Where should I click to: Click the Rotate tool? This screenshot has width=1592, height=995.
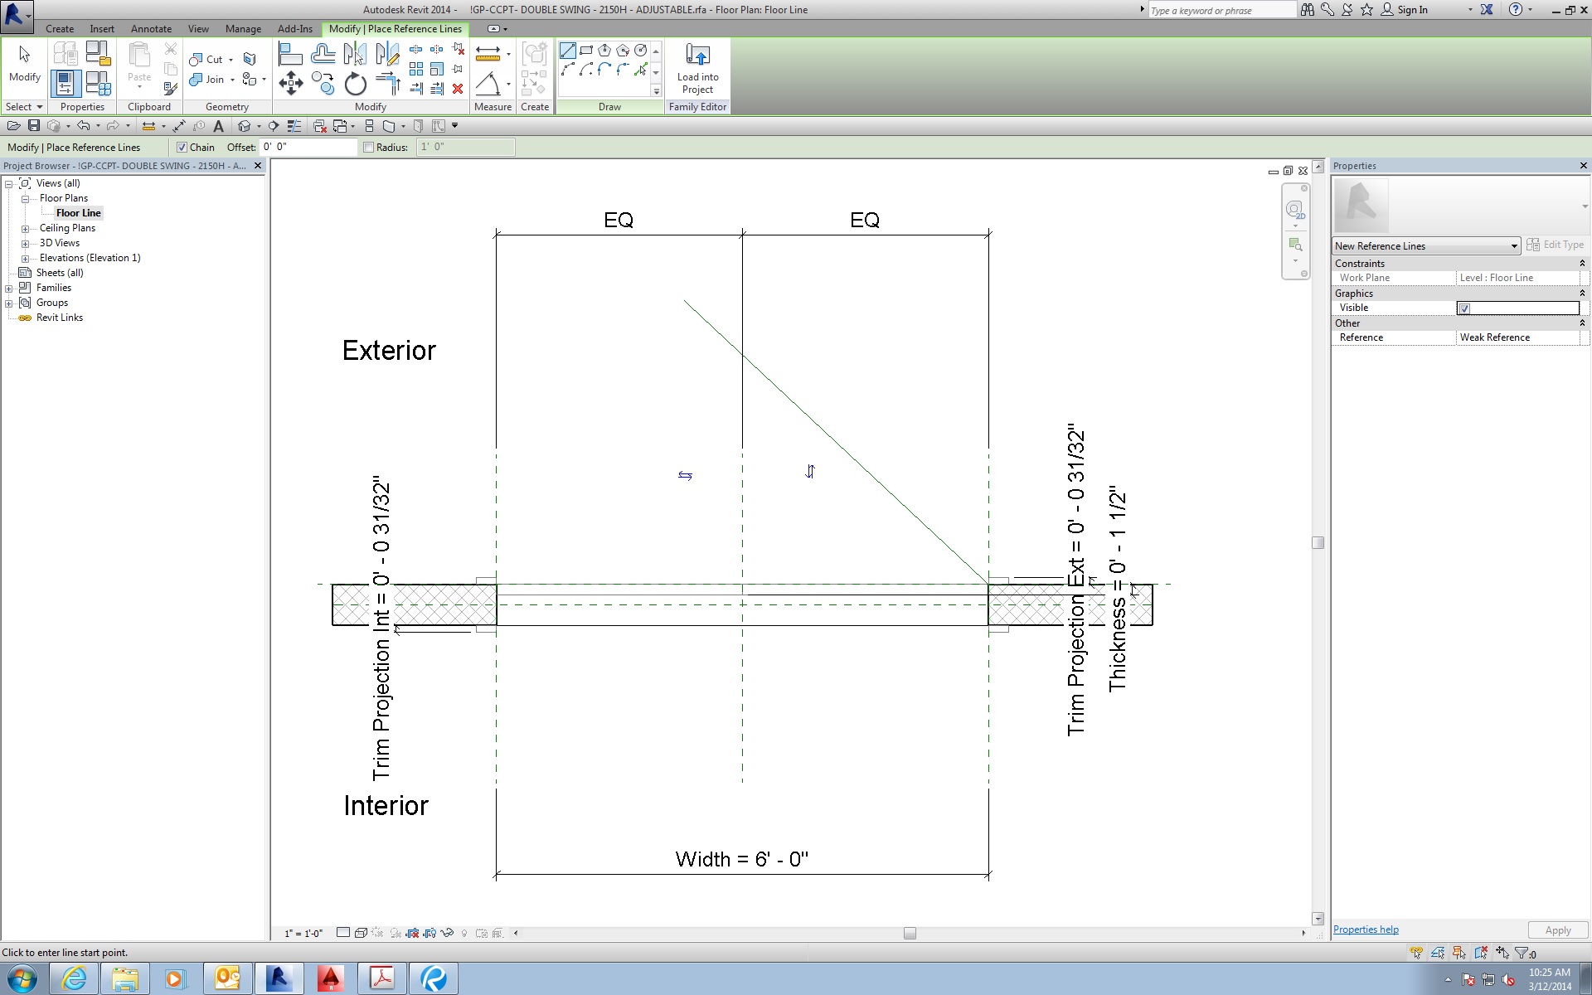tap(355, 84)
